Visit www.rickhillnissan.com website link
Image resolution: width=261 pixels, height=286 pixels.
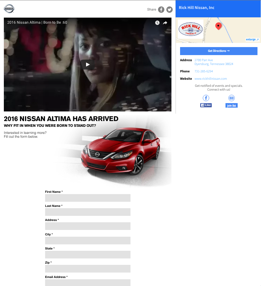coord(211,78)
